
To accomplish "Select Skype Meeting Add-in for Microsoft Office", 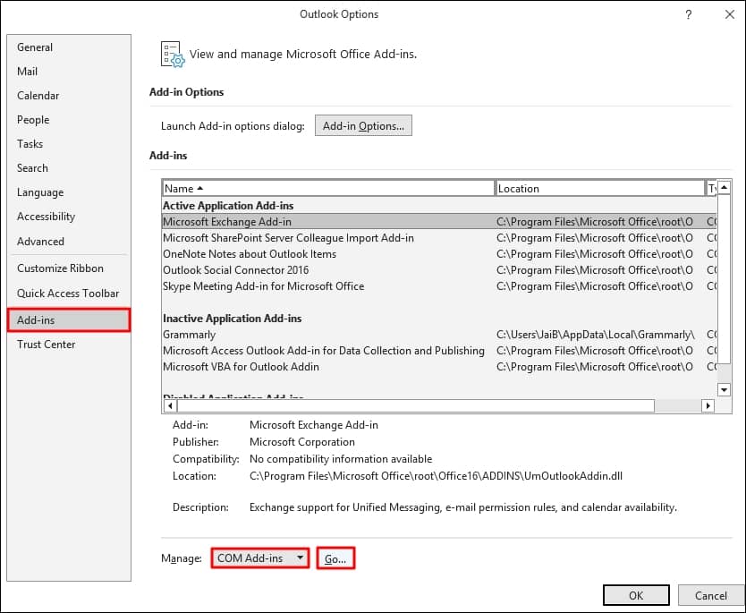I will [x=439, y=286].
